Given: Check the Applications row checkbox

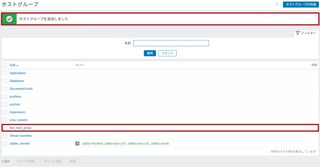Looking at the screenshot, I should [5, 73].
